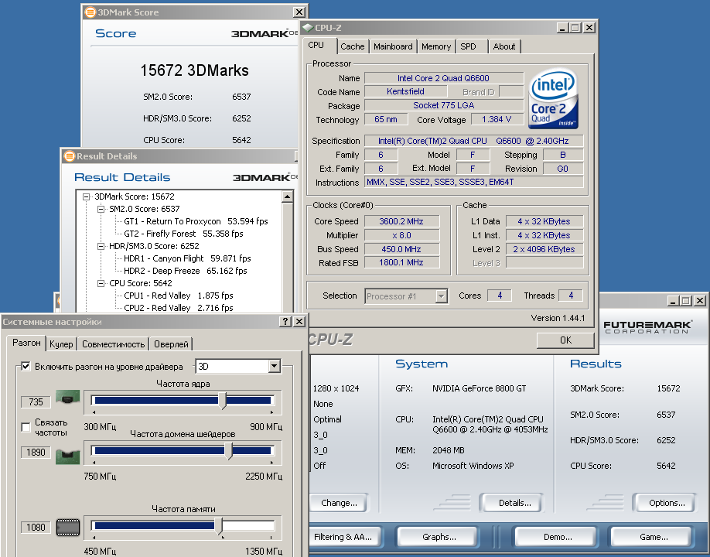
Task: Close the Системные настройки dialog
Action: pyautogui.click(x=299, y=322)
